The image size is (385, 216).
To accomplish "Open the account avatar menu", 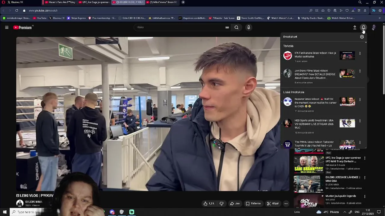I will (x=374, y=27).
